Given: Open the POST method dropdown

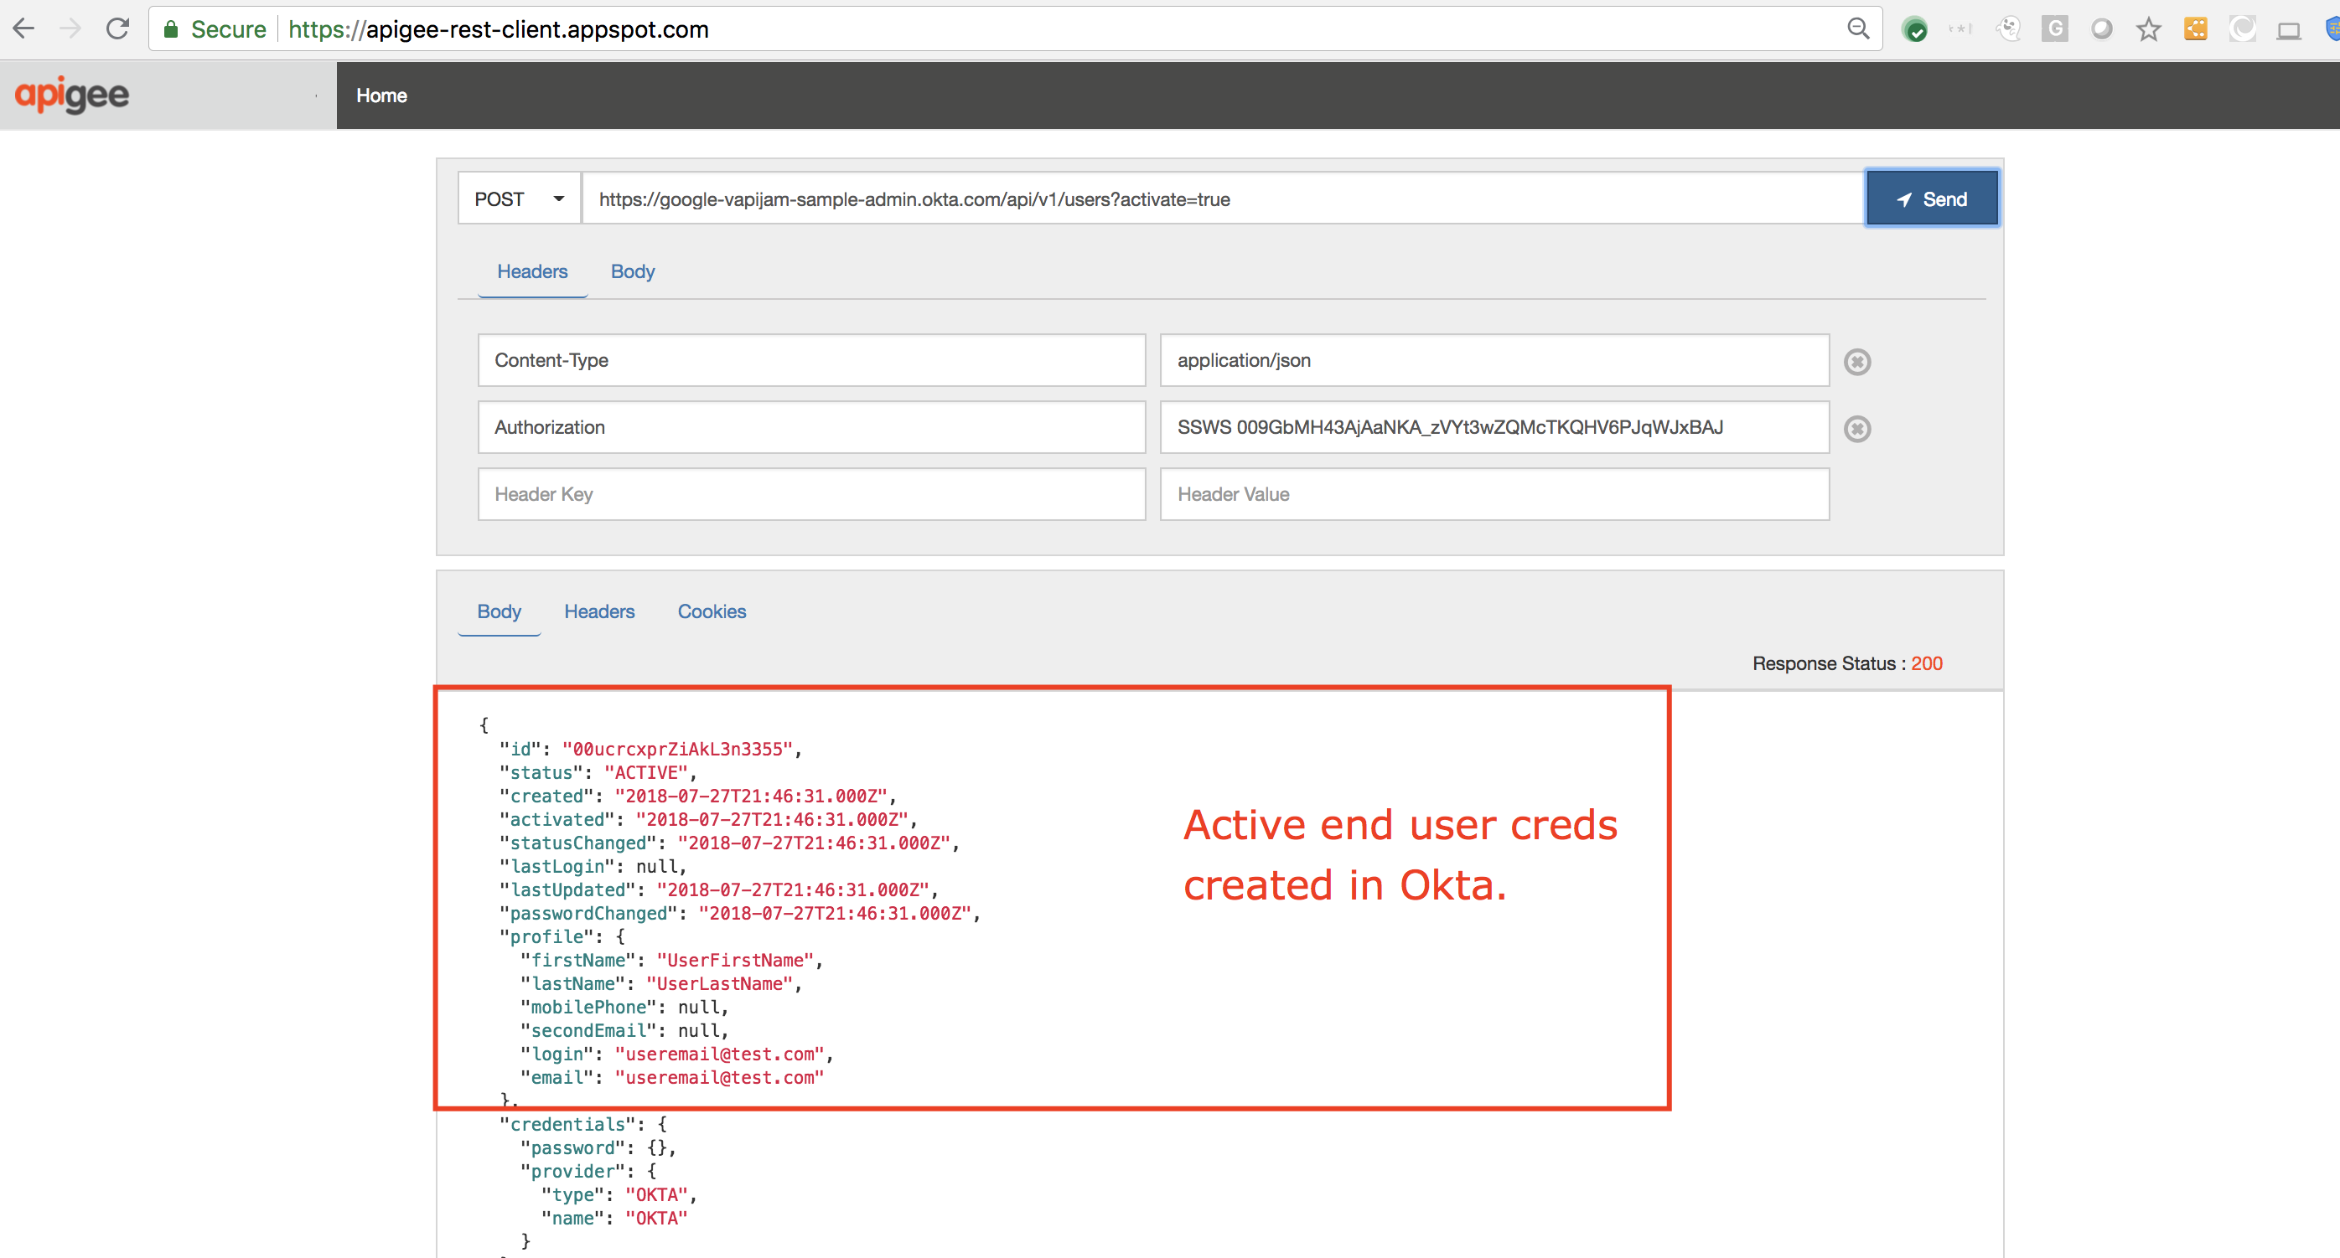Looking at the screenshot, I should pyautogui.click(x=519, y=198).
